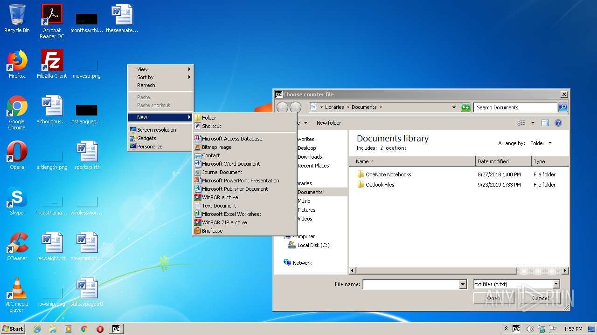Screen dimensions: 597x335
Task: Show hidden icons in the system tray
Action: tap(507, 329)
